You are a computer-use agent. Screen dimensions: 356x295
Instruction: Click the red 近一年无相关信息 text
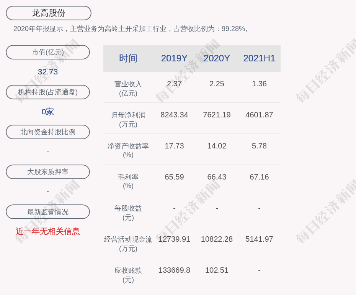tap(48, 231)
